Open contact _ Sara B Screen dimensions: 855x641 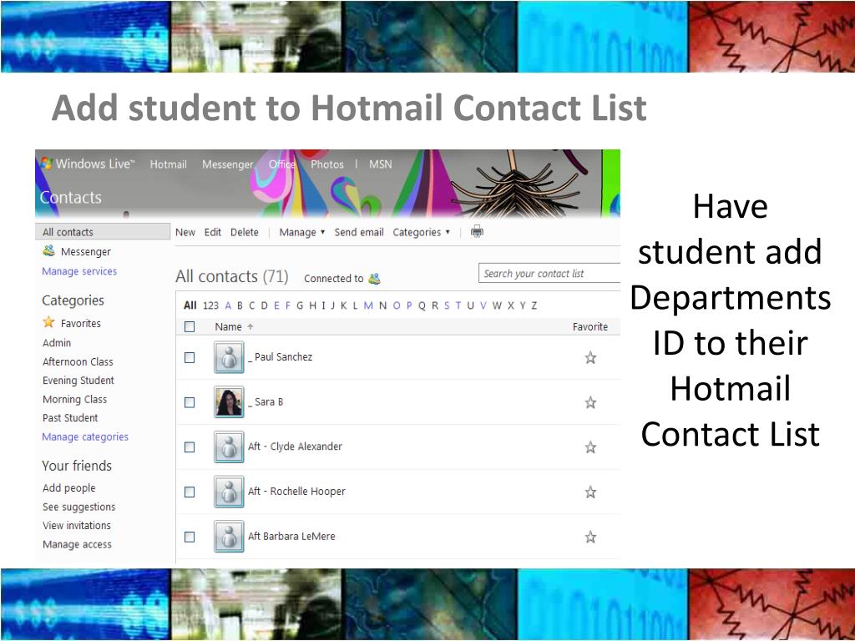pyautogui.click(x=266, y=401)
